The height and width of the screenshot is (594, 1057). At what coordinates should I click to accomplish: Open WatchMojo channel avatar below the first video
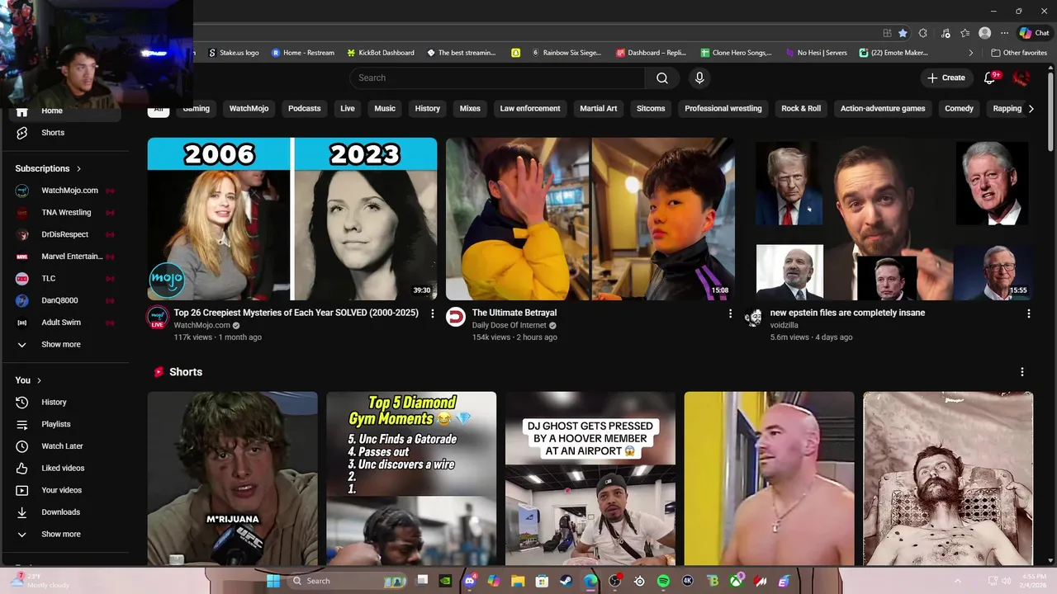click(x=158, y=317)
